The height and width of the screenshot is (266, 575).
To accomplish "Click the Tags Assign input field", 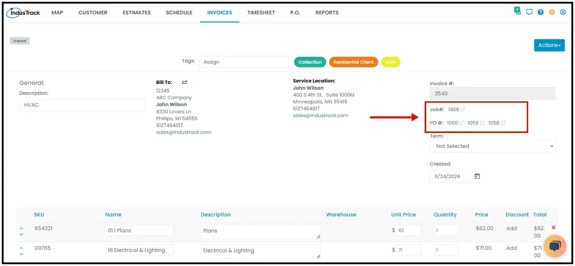I will (x=244, y=62).
